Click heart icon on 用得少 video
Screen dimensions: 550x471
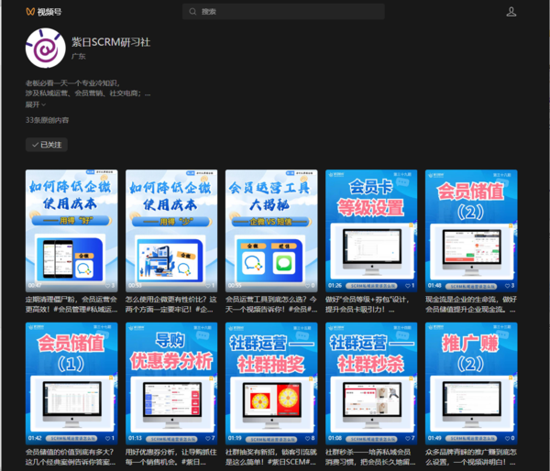(208, 286)
